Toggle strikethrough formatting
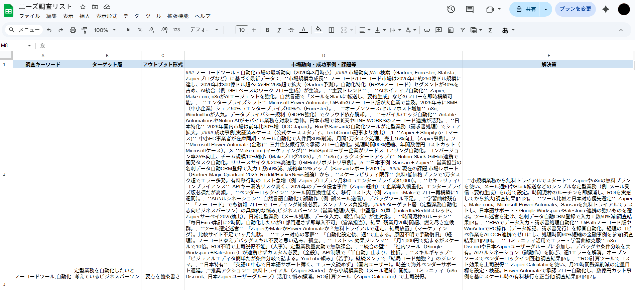 click(291, 30)
